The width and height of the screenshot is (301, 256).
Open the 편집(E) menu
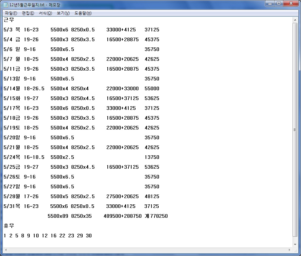[x=28, y=13]
